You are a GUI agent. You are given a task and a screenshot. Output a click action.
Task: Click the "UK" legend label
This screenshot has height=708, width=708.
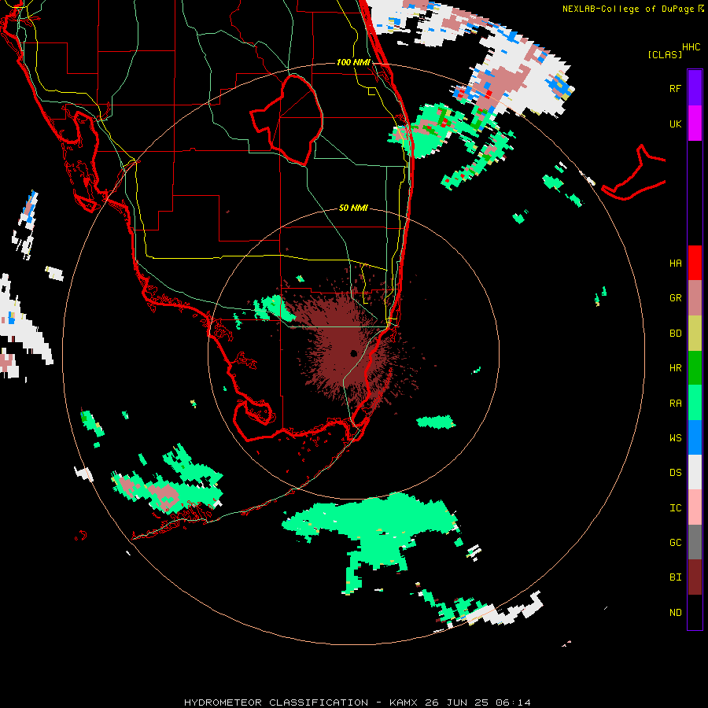pyautogui.click(x=675, y=124)
